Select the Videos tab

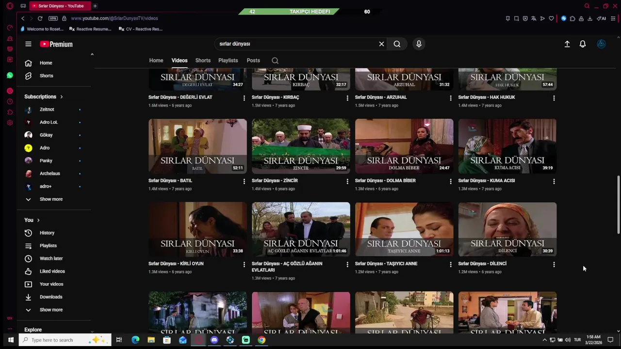[180, 61]
